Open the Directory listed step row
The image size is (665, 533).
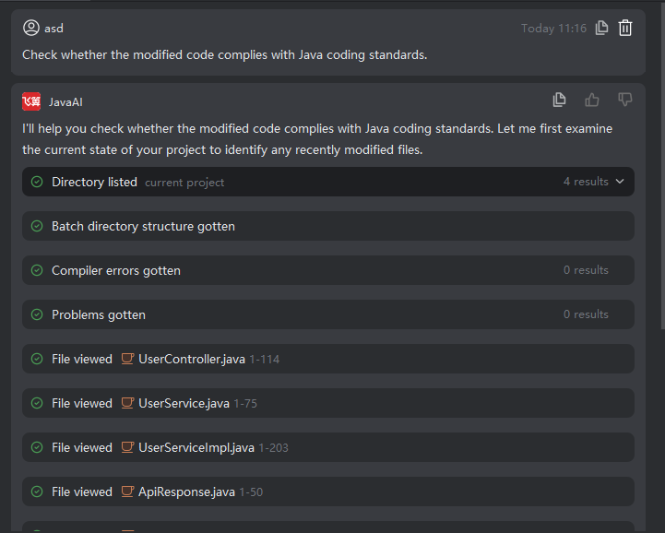click(x=277, y=182)
